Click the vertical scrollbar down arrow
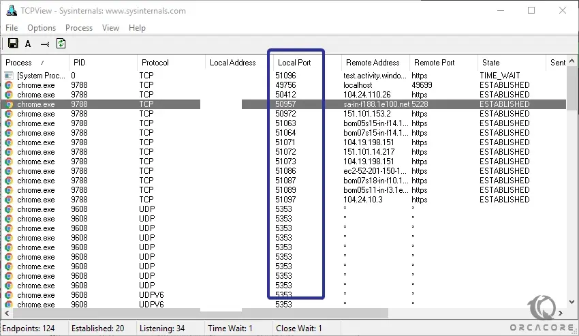The width and height of the screenshot is (579, 336). pos(572,302)
